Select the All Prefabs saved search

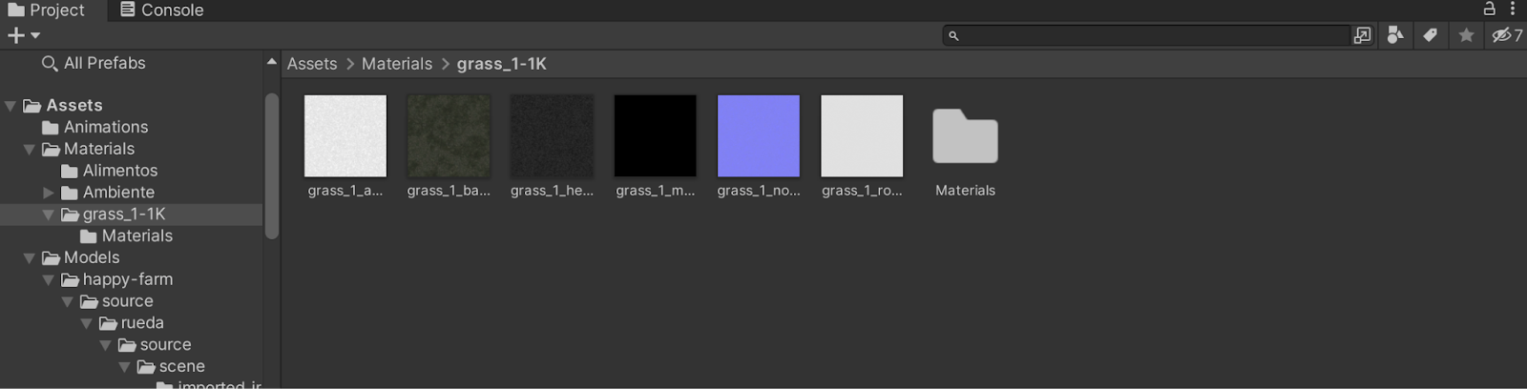[103, 63]
